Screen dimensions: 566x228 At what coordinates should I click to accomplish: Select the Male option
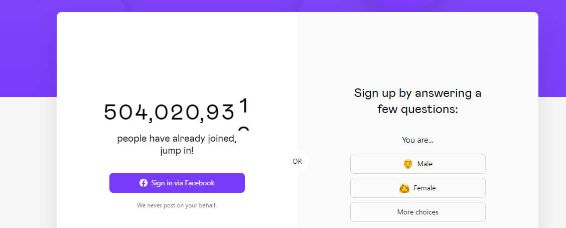(417, 164)
